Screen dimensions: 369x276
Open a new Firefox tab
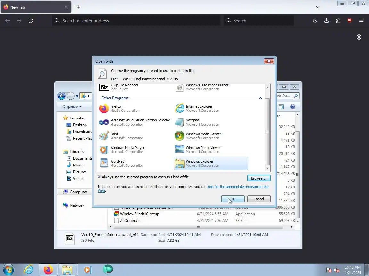click(78, 7)
